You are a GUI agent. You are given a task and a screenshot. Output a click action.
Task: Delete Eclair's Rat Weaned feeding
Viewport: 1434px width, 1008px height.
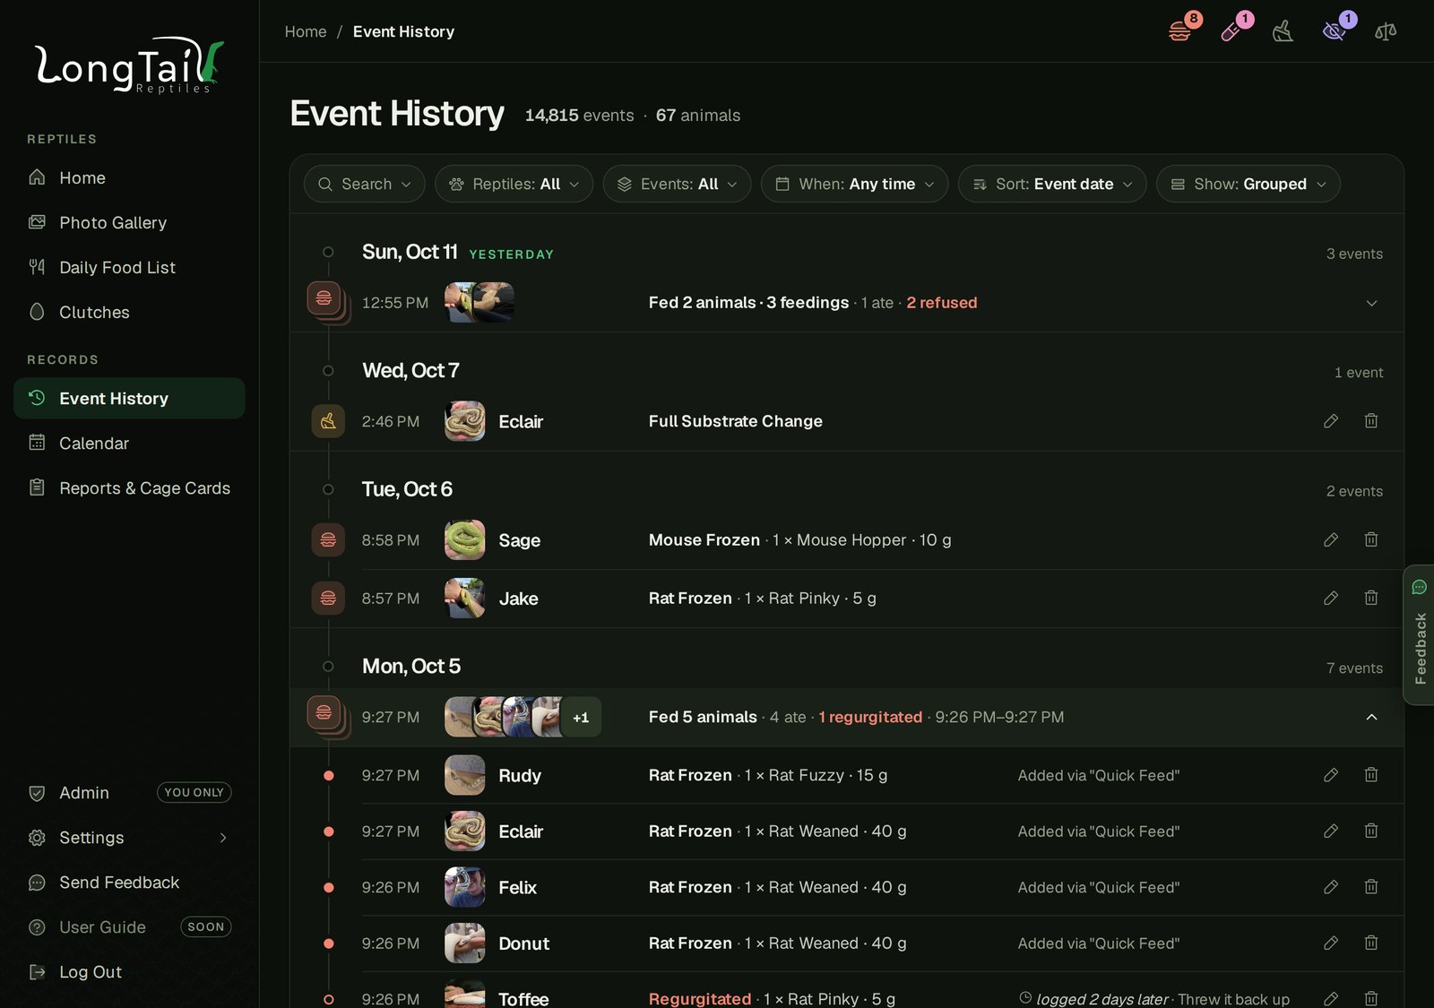[1371, 831]
